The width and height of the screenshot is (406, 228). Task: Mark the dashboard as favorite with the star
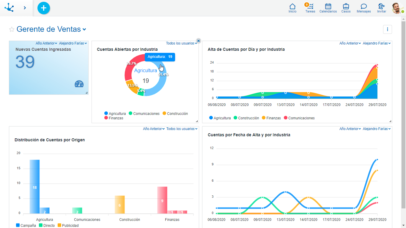point(12,29)
